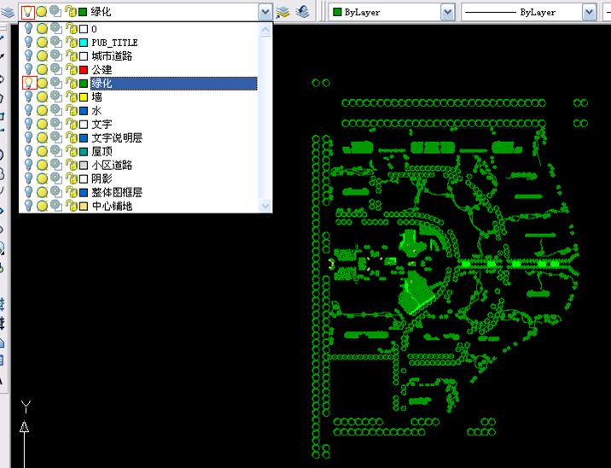Viewport: 611px width, 468px height.
Task: Freeze the 中心铺地 layer via sun icon
Action: click(42, 206)
